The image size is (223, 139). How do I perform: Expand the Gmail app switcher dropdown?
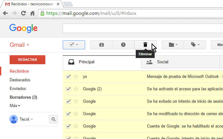[28, 45]
